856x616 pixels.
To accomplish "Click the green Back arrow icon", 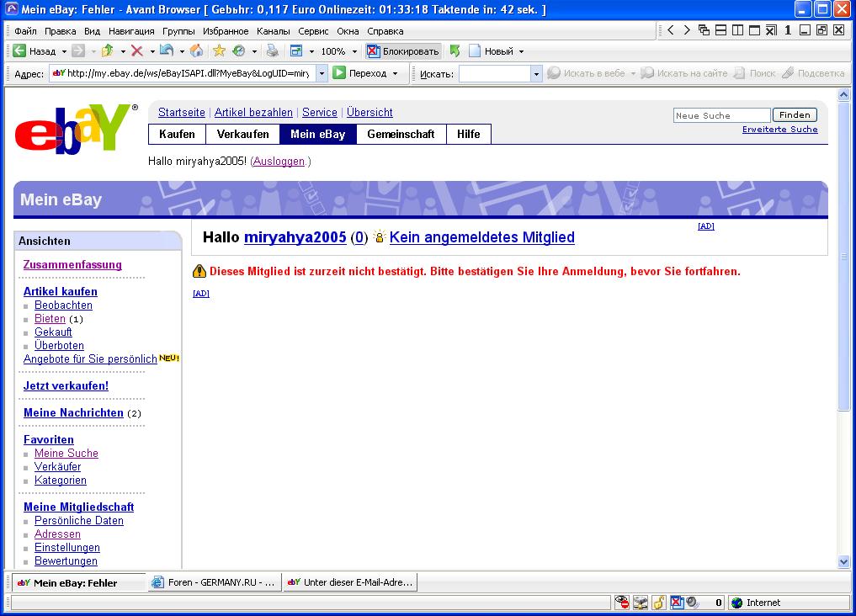I will point(19,50).
